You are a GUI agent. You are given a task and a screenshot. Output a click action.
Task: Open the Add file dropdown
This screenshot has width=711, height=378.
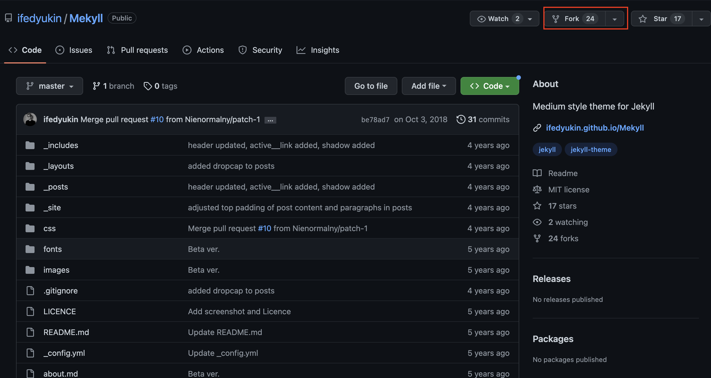coord(429,86)
